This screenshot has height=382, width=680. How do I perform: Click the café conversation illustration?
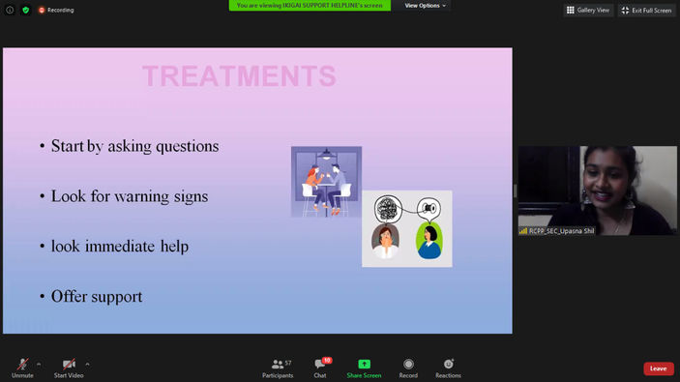coord(326,182)
